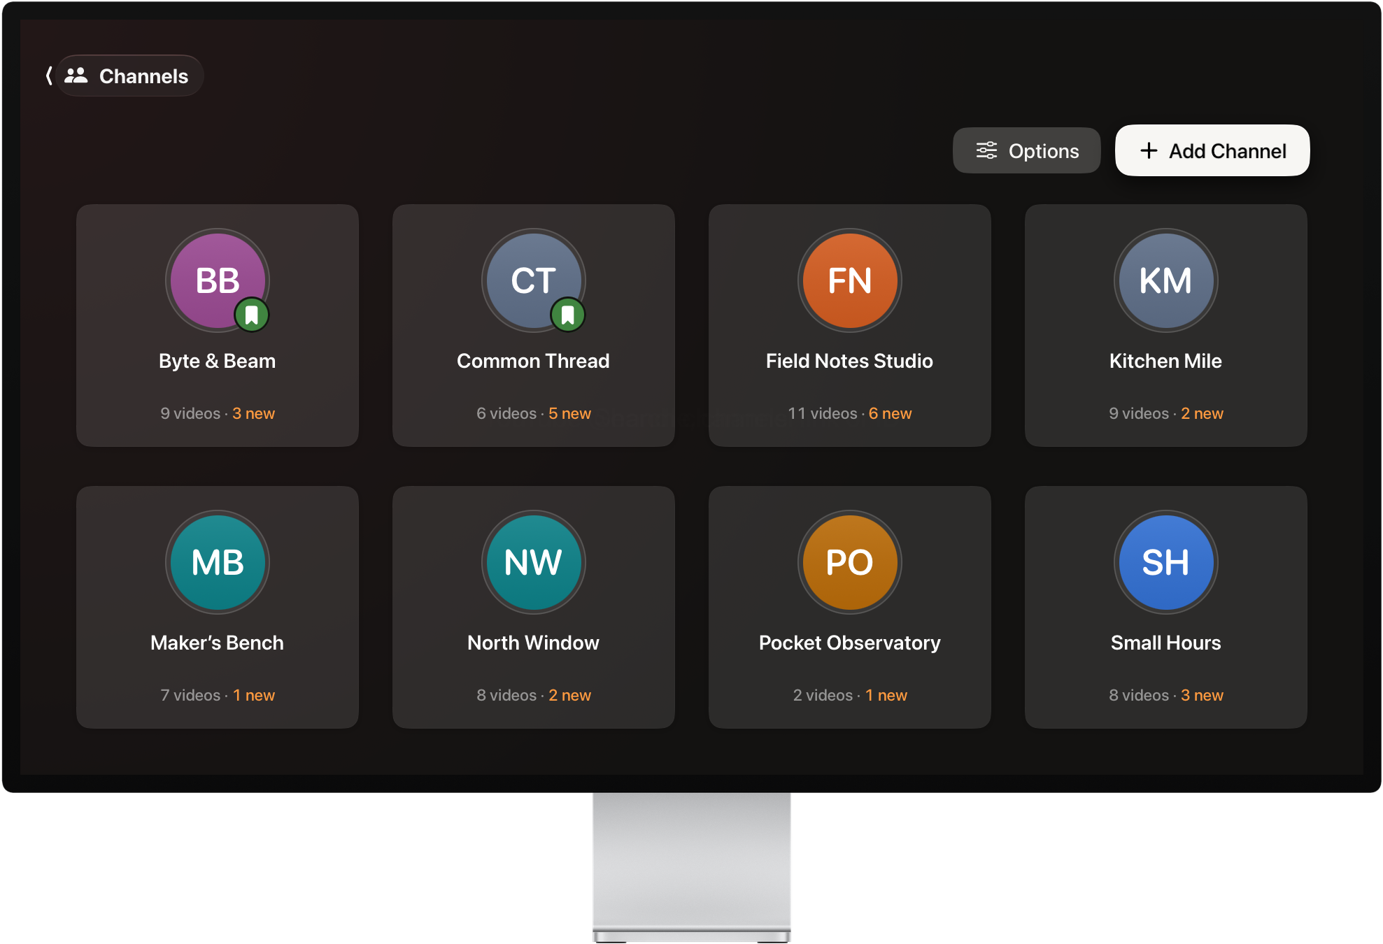Open the Channels people icon
The width and height of the screenshot is (1383, 944).
tap(76, 76)
